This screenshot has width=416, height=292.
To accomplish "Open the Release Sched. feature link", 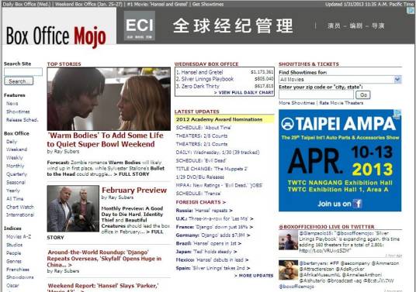I will tap(23, 120).
